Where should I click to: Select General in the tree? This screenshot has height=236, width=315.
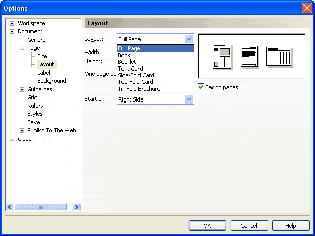37,40
